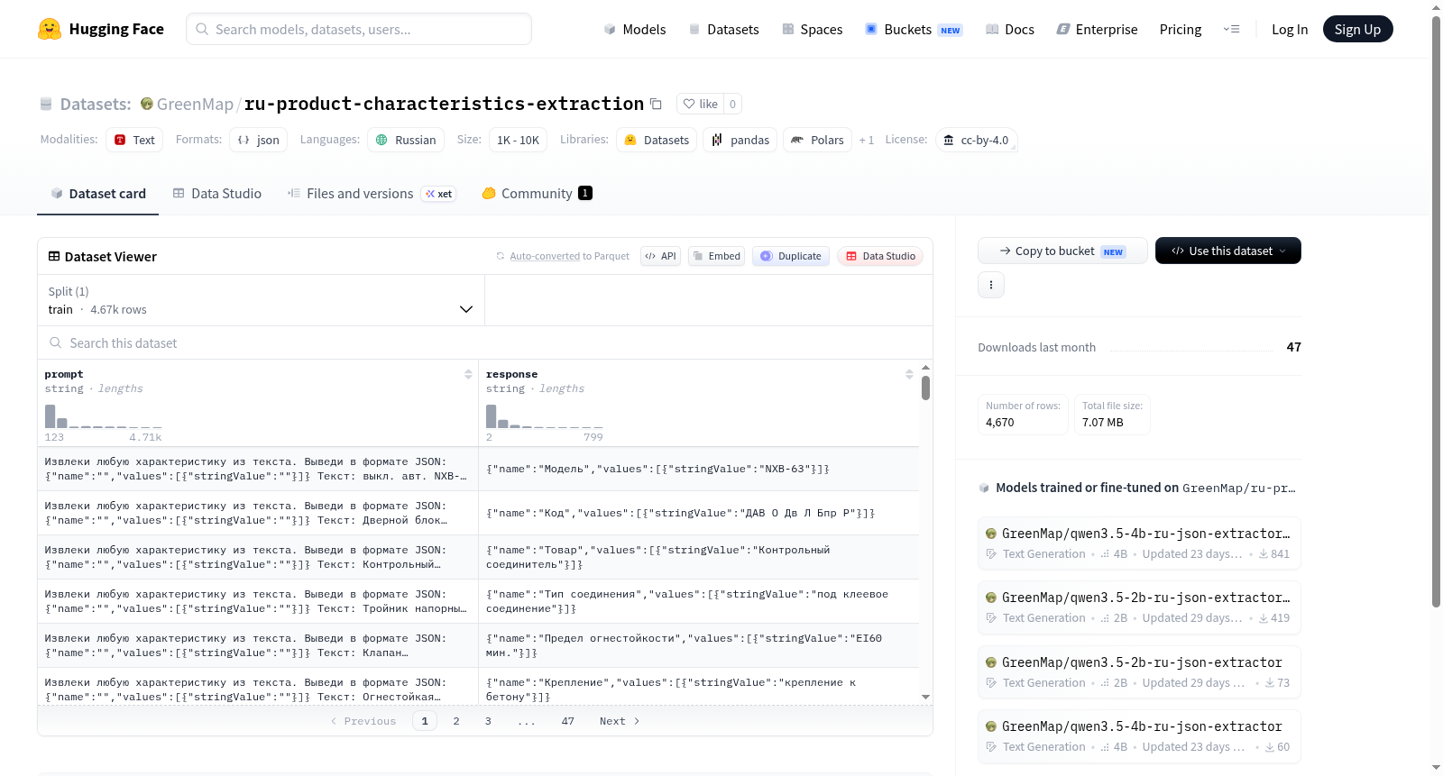Open Spaces in the top navigation
This screenshot has height=776, width=1443.
[812, 29]
